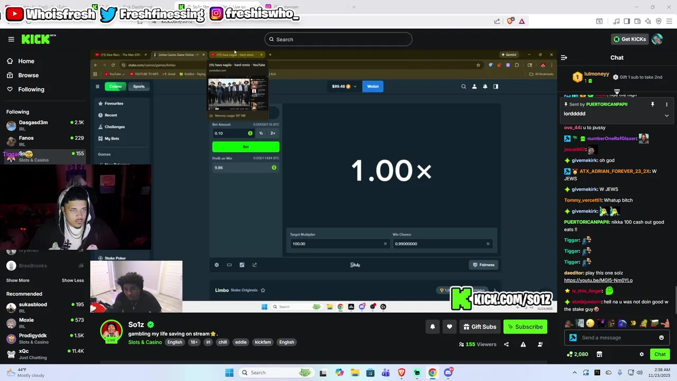Open the emoji picker in chat input
This screenshot has width=677, height=381.
[661, 338]
